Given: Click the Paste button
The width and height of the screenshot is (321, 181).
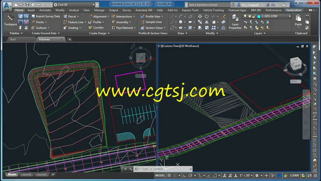Looking at the screenshot, I should pyautogui.click(x=298, y=20).
